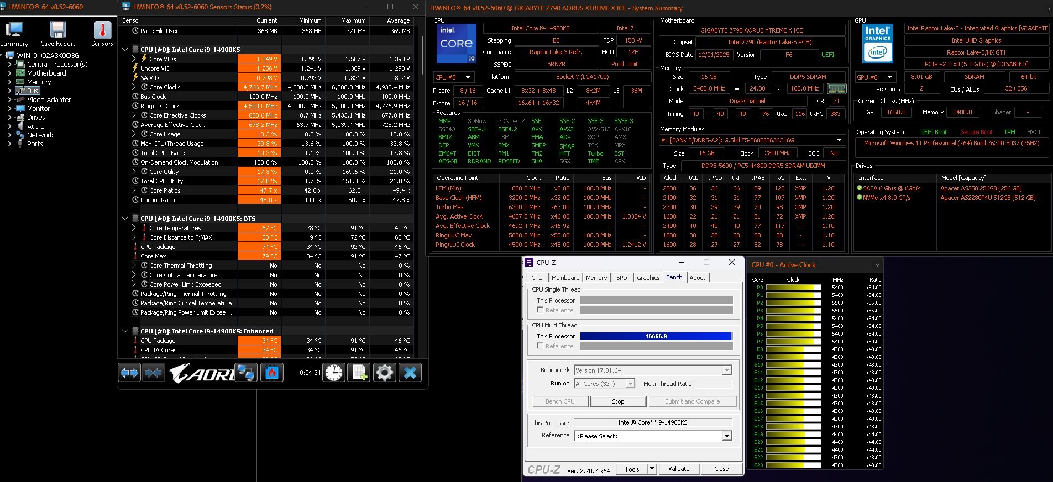Switch to the Graphics tab in CPU-Z
The height and width of the screenshot is (482, 1053).
pyautogui.click(x=648, y=278)
